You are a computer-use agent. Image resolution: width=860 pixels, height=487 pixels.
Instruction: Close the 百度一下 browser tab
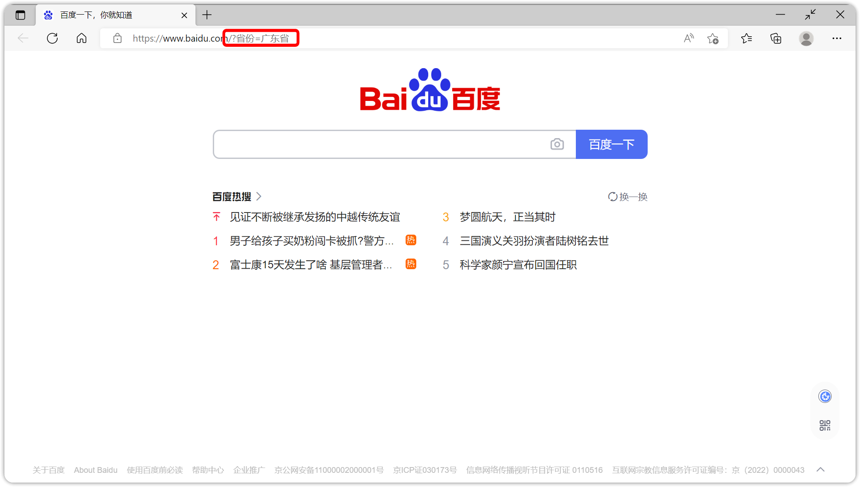184,15
